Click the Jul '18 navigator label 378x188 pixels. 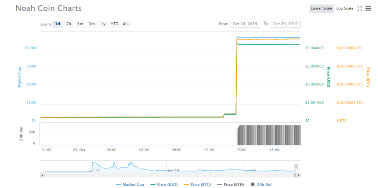94,170
